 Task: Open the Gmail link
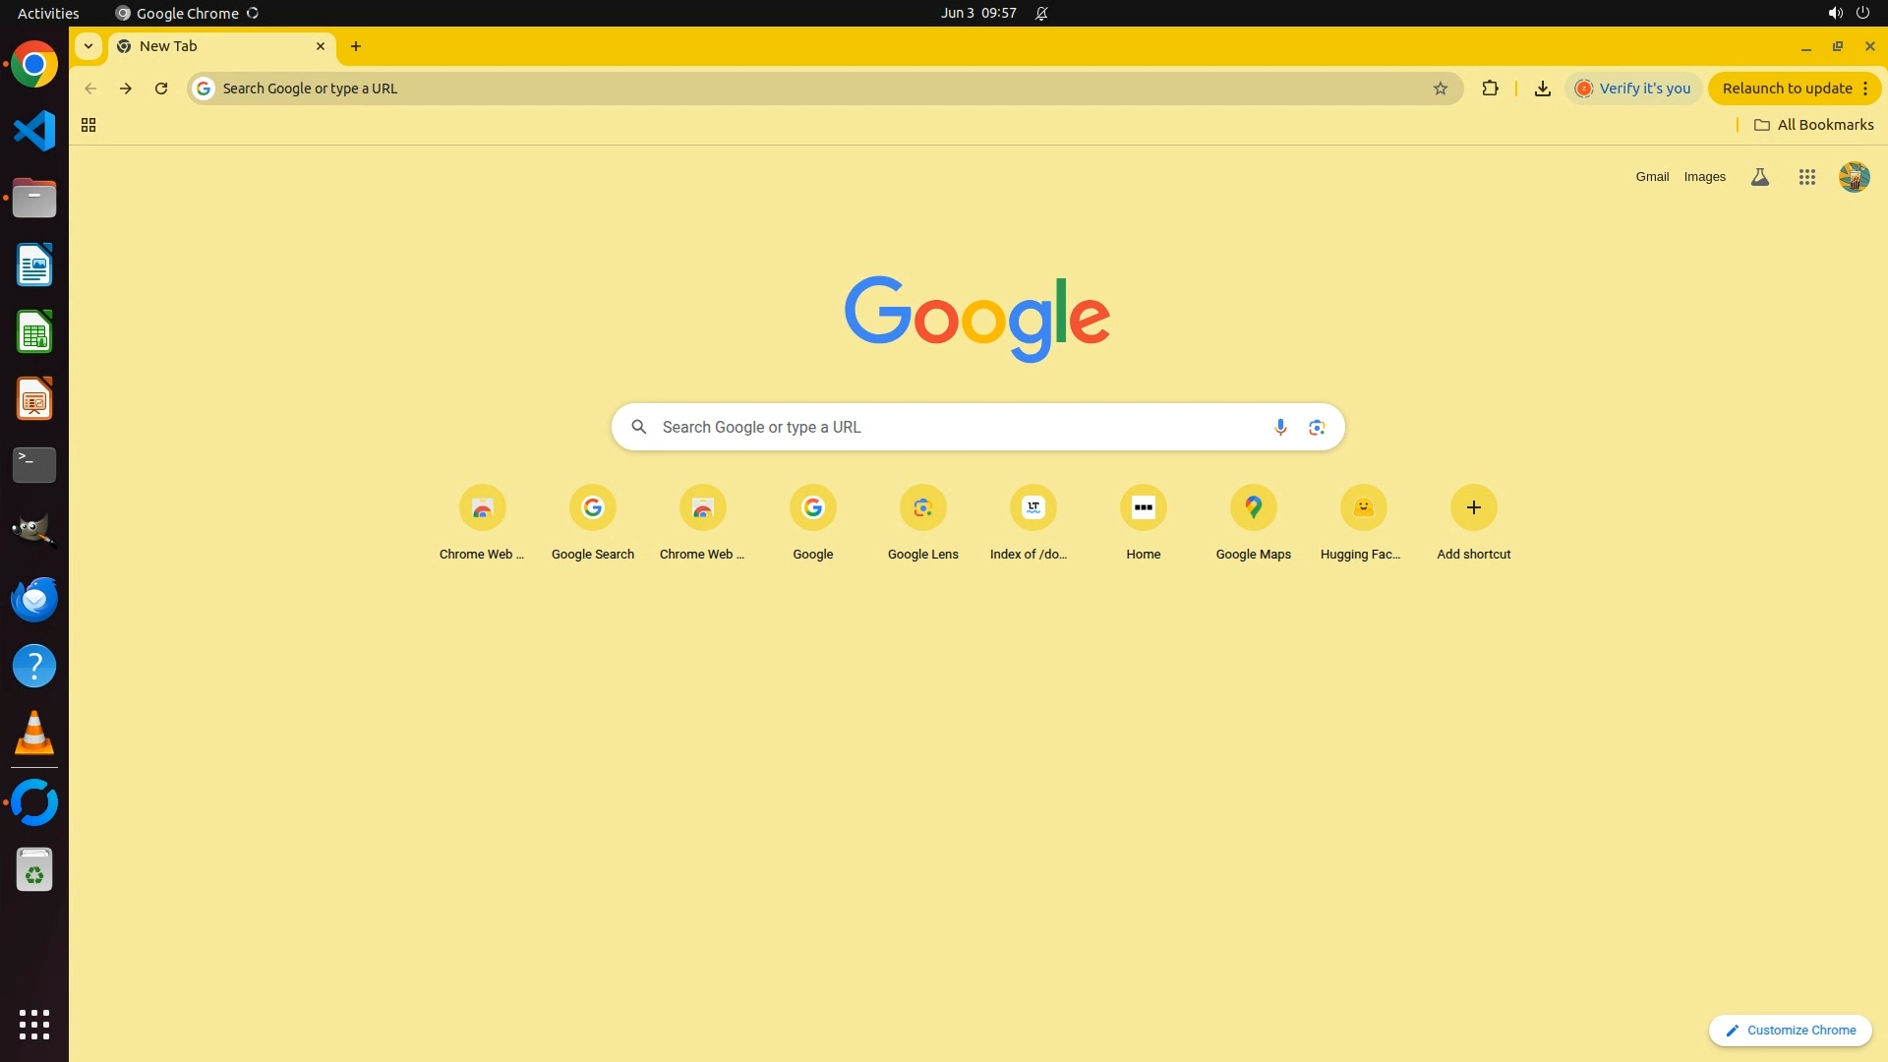1652,177
